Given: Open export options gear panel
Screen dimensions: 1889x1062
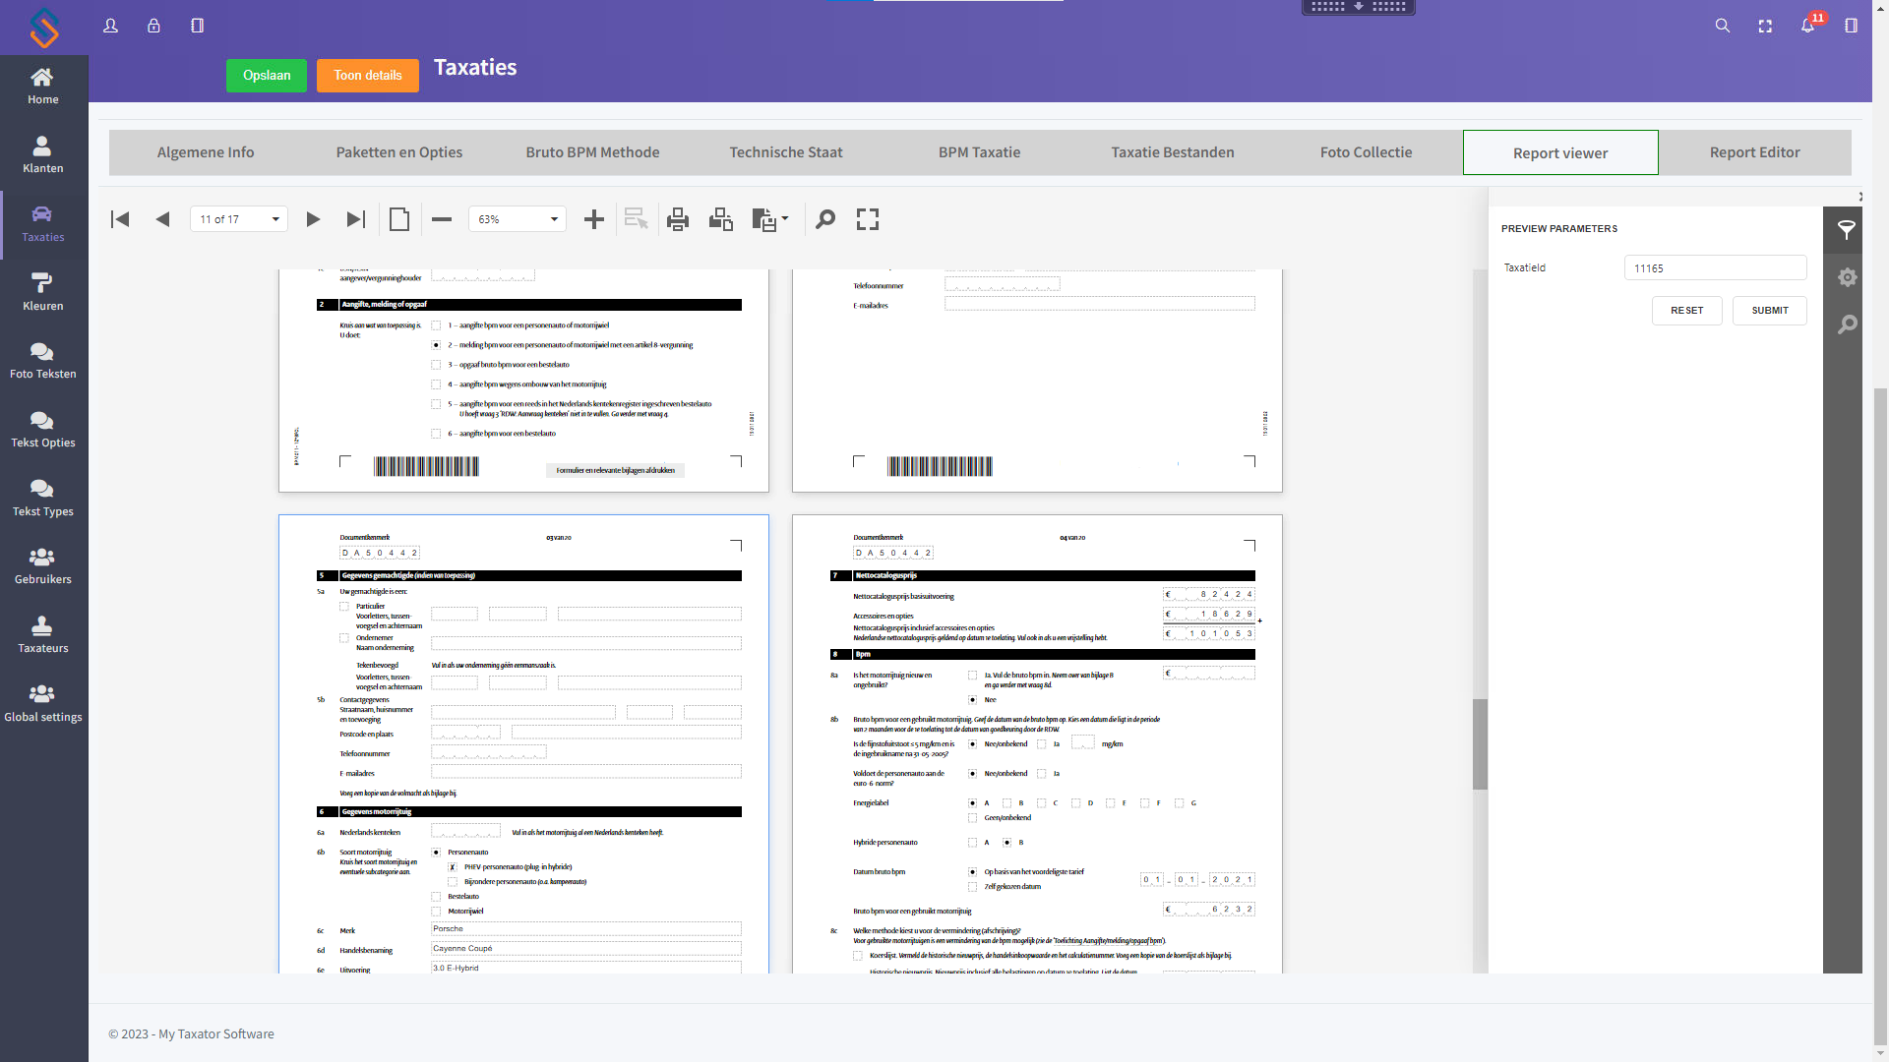Looking at the screenshot, I should (x=1847, y=277).
